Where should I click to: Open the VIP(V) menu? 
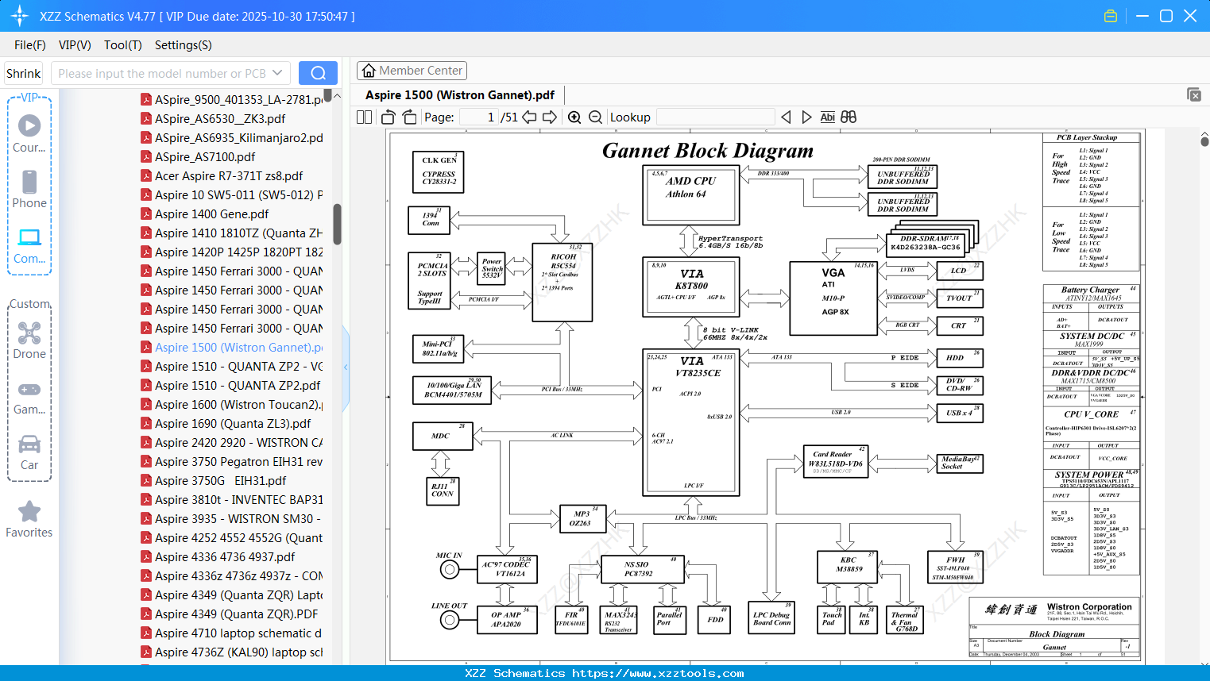pyautogui.click(x=75, y=45)
